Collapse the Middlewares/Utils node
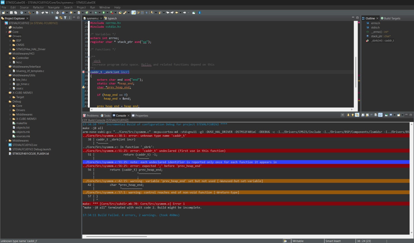The width and height of the screenshot is (414, 243). click(x=6, y=75)
